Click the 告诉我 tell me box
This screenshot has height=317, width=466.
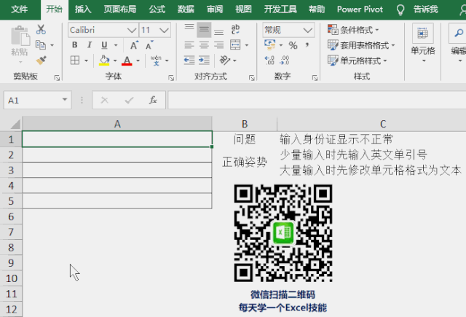[x=425, y=9]
